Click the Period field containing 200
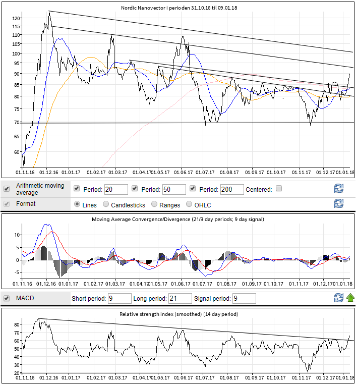Viewport: 356px width, 384px height. click(x=232, y=189)
